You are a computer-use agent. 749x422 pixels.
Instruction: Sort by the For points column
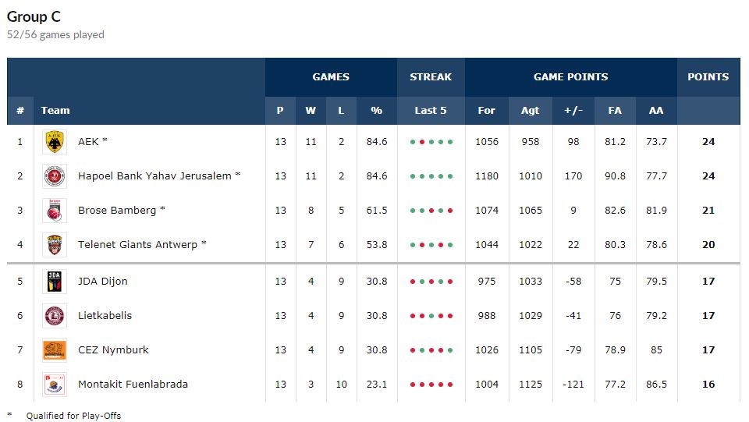(x=486, y=111)
